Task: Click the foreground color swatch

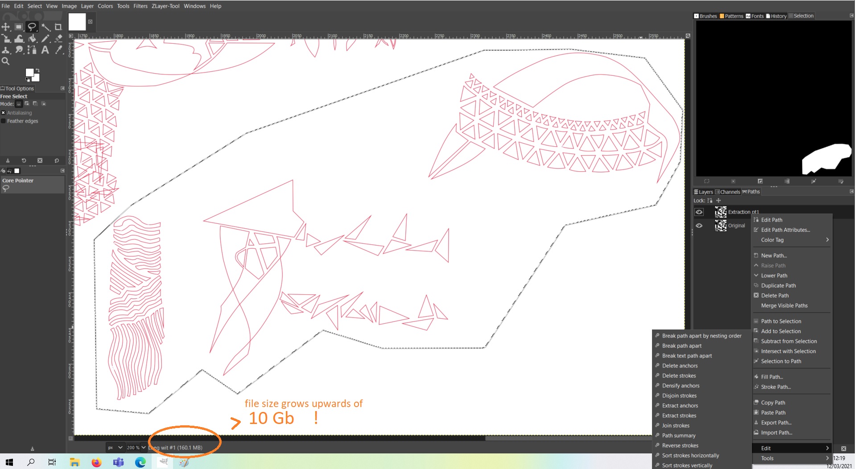Action: tap(29, 73)
